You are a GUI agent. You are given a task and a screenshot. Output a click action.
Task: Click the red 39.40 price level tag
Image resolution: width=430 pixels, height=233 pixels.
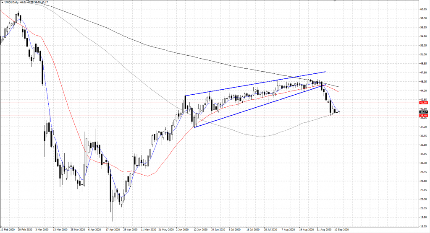[423, 116]
